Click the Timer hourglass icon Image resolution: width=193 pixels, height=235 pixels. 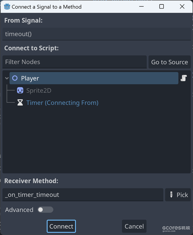click(20, 103)
